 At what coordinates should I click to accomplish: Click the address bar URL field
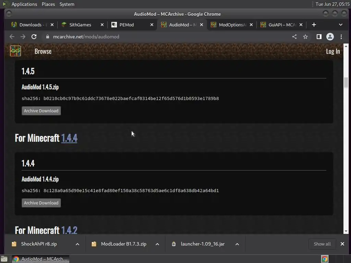tap(166, 37)
